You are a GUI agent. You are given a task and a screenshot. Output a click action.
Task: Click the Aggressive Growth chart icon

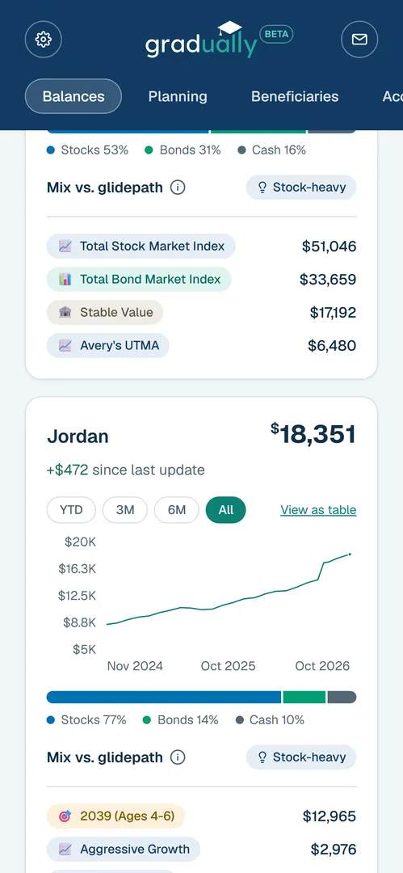click(x=65, y=849)
